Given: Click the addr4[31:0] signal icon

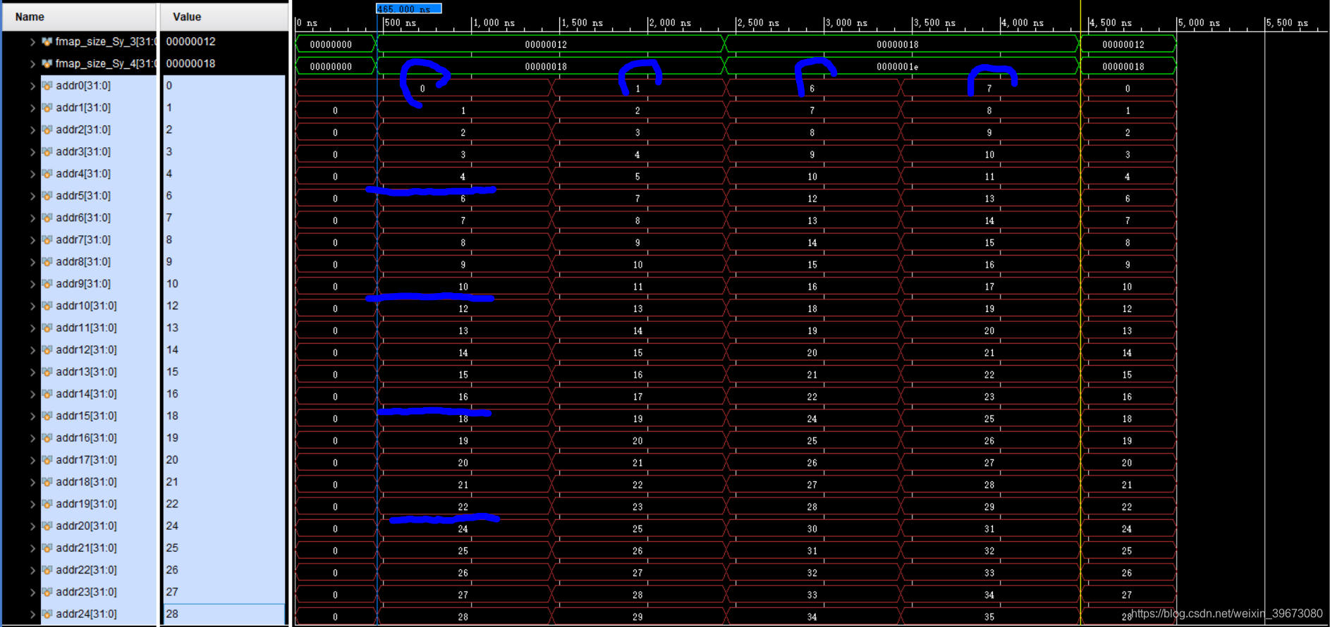Looking at the screenshot, I should (x=47, y=174).
